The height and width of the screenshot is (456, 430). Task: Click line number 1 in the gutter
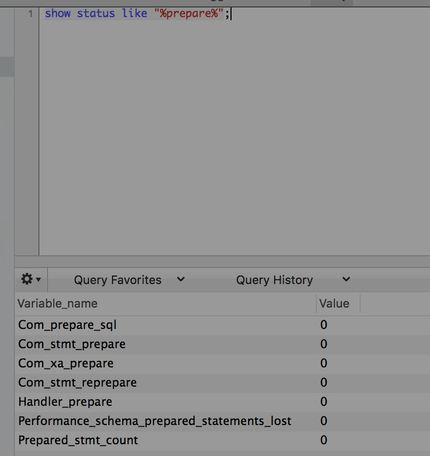pos(30,14)
